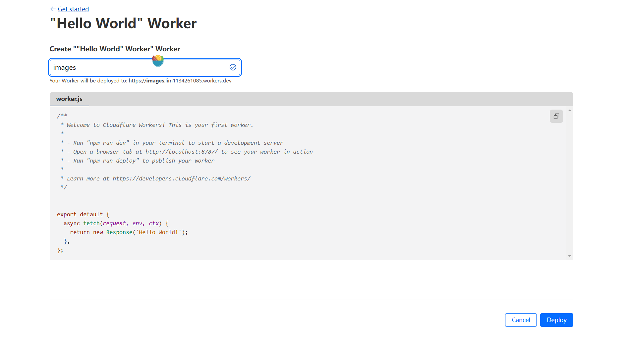Click the developers.cloudflare.com URL in comment
Image resolution: width=625 pixels, height=346 pixels.
pyautogui.click(x=181, y=178)
